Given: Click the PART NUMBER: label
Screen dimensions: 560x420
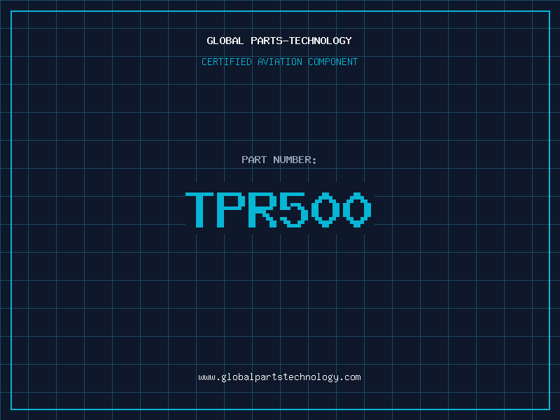Looking at the screenshot, I should [x=279, y=160].
